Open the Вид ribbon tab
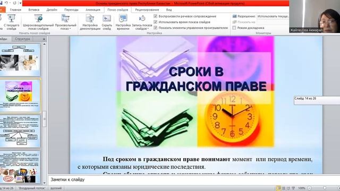Screen dimensions: 340x191 [169, 10]
